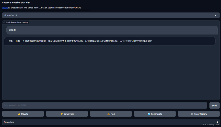Click the CSDN @engchina watermark
The width and height of the screenshot is (221, 127).
click(211, 124)
